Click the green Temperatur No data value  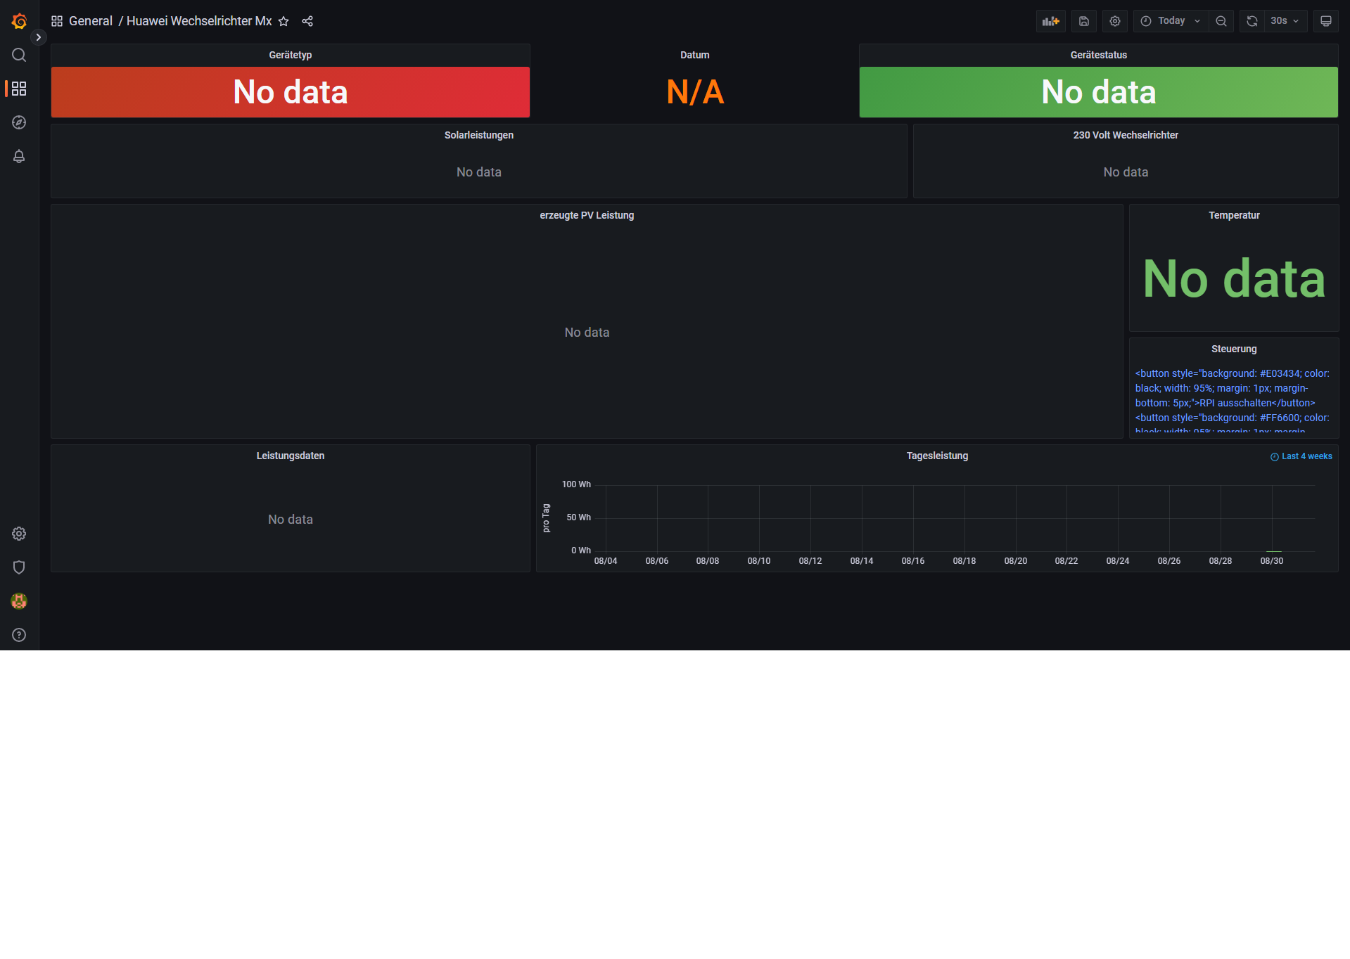1234,278
